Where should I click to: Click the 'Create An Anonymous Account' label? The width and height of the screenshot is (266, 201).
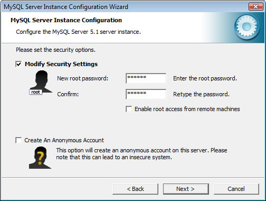[x=64, y=140]
